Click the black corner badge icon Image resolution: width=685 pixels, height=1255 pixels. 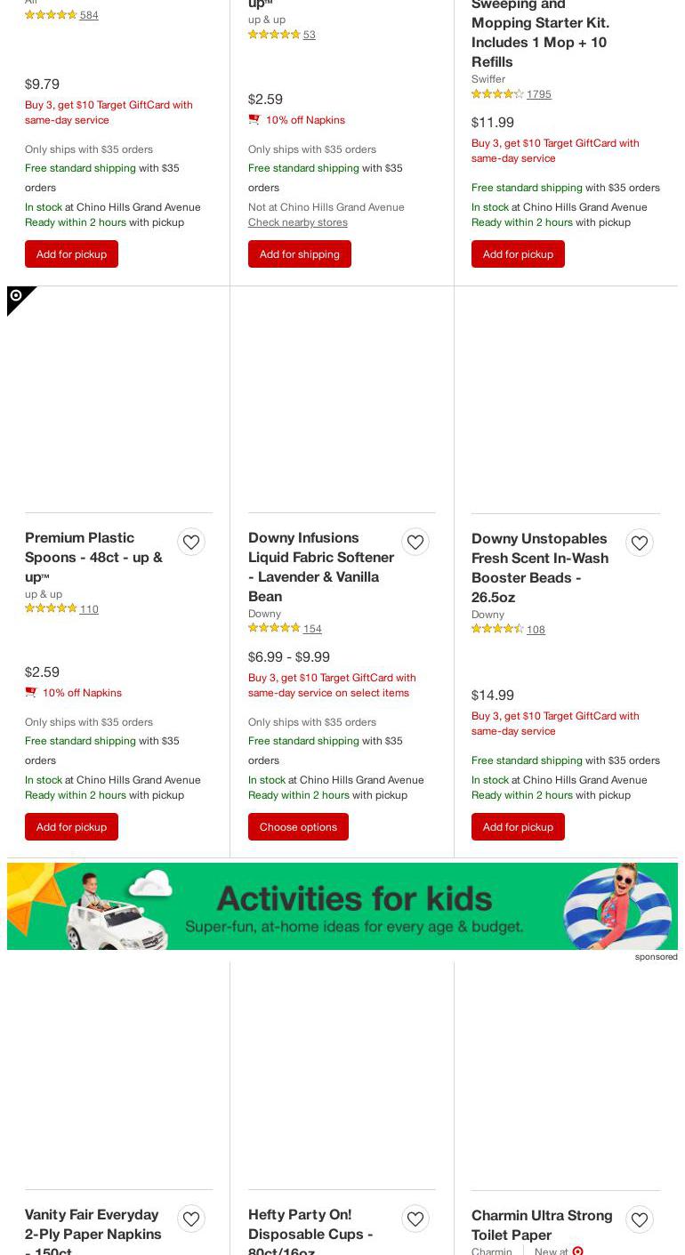click(x=17, y=296)
